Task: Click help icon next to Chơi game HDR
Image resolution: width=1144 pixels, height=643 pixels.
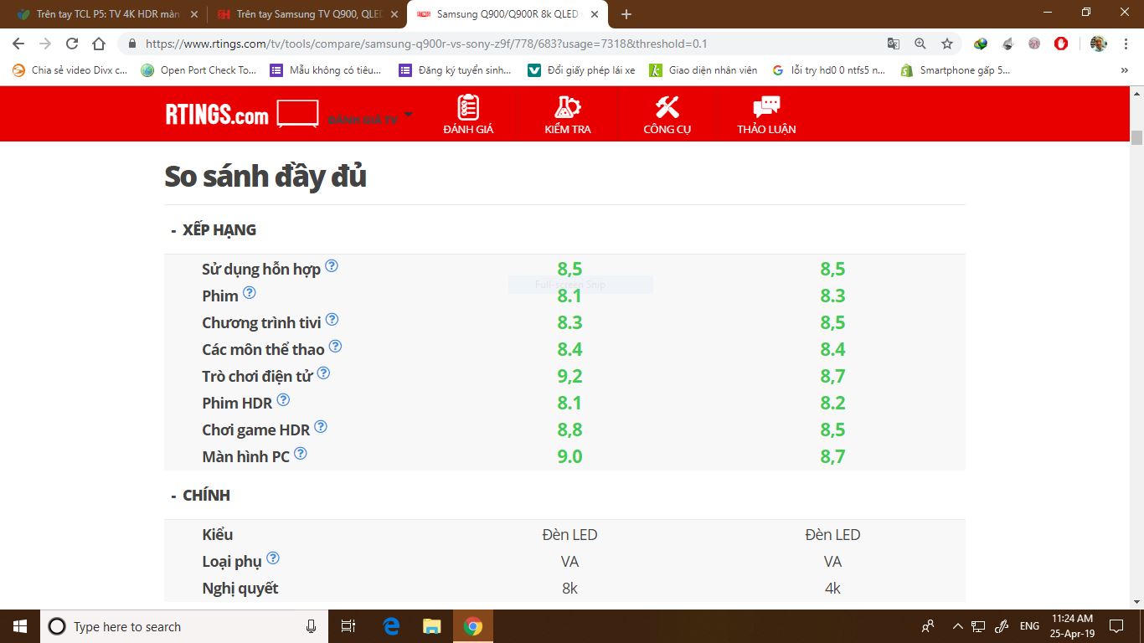Action: coord(320,427)
